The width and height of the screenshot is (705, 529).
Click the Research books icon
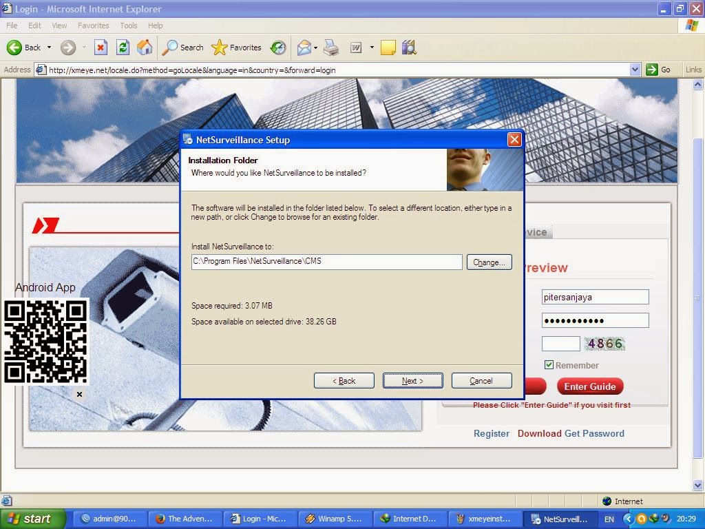coord(409,48)
